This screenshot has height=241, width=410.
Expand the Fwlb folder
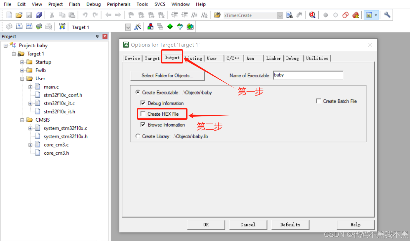pos(22,70)
